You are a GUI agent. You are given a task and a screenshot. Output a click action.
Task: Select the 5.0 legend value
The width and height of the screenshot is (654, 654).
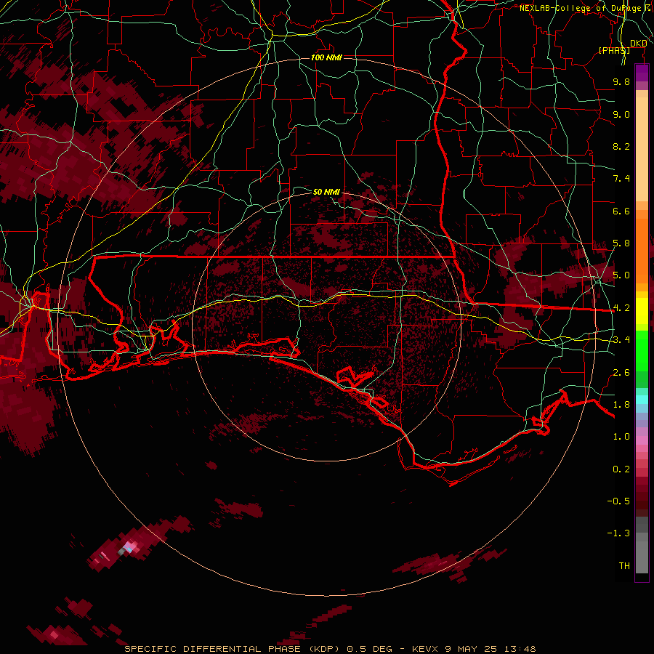[621, 275]
